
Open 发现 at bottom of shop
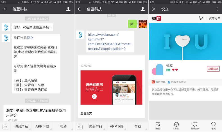click(176, 126)
